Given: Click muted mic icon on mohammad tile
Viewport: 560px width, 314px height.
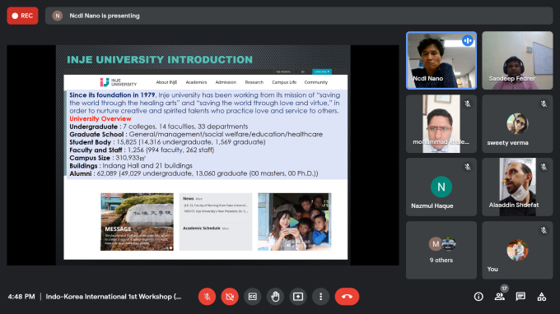Looking at the screenshot, I should tap(468, 104).
